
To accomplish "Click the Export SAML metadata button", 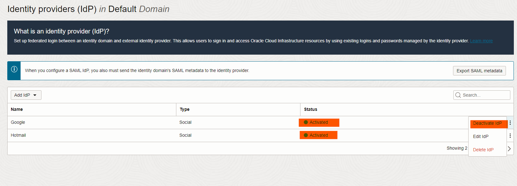I will tap(479, 71).
